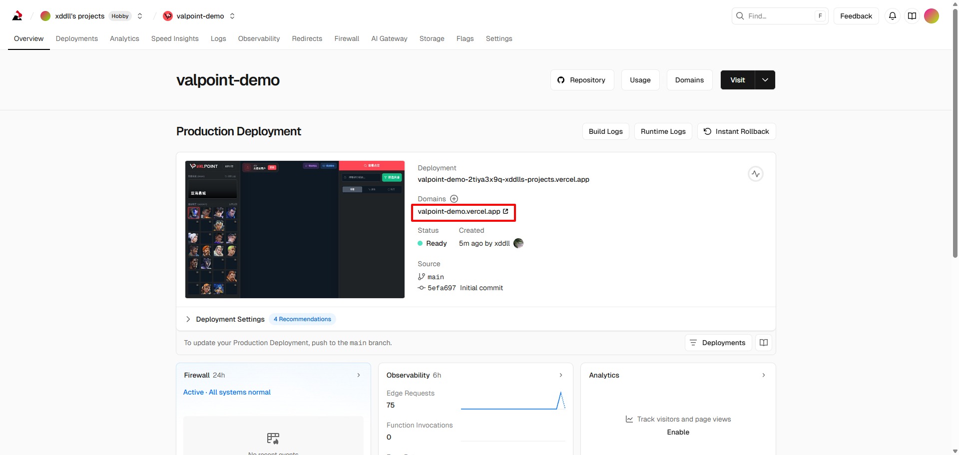Screen dimensions: 959x455
Task: Open the Firewall tab
Action: (347, 38)
